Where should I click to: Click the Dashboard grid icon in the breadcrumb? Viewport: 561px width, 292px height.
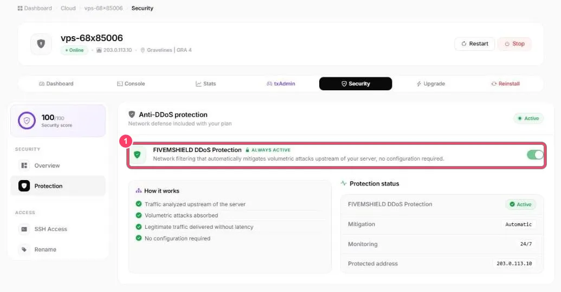20,8
